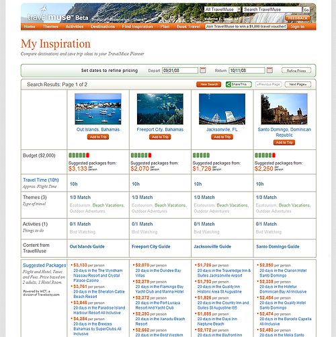Viewport: 336px width, 337px height.
Task: Open the Paradise Island Harbour Resort package
Action: coord(99,310)
